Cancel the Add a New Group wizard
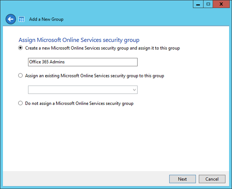Image resolution: width=232 pixels, height=189 pixels. [x=212, y=179]
